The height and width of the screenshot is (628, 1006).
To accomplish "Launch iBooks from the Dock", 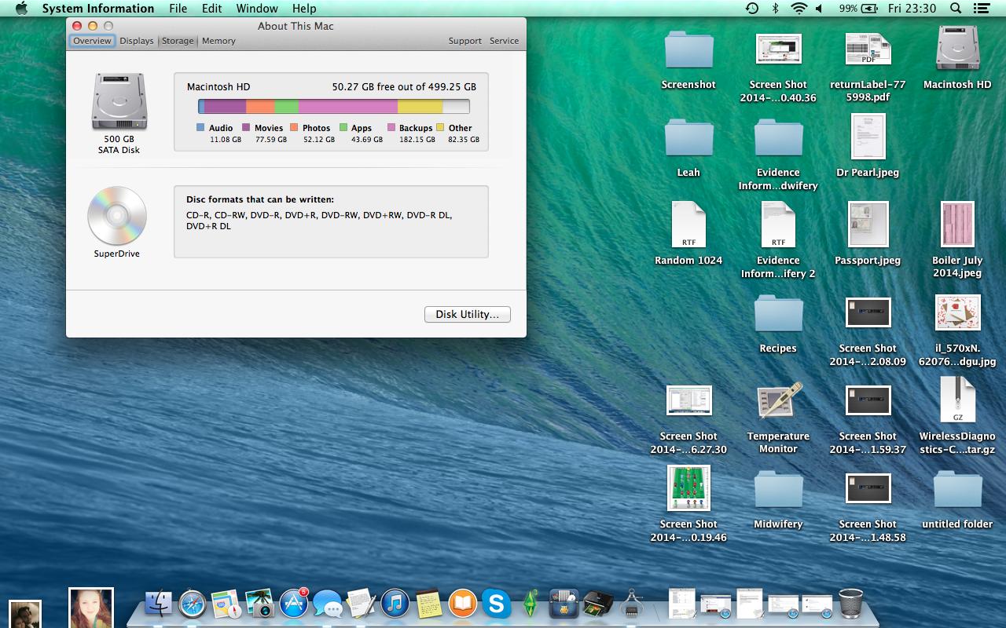I will click(463, 604).
